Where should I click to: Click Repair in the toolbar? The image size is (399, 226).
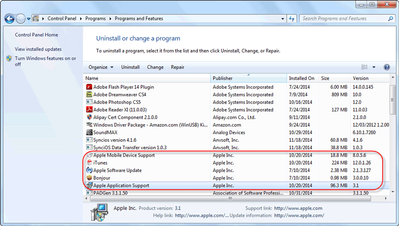pyautogui.click(x=178, y=67)
